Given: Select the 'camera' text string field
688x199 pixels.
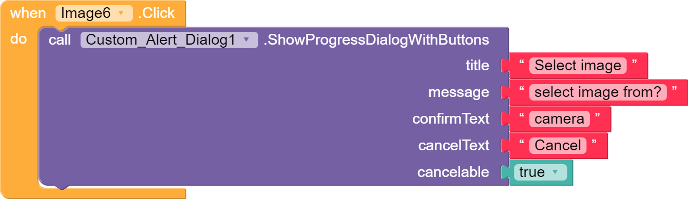Looking at the screenshot, I should [559, 119].
